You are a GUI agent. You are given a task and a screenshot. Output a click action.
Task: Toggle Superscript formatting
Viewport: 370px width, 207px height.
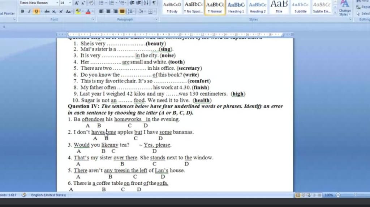tap(61, 11)
